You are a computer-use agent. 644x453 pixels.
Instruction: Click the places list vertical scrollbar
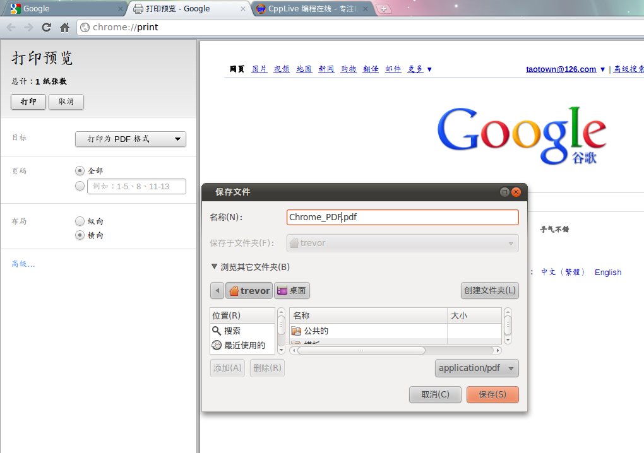pos(281,331)
